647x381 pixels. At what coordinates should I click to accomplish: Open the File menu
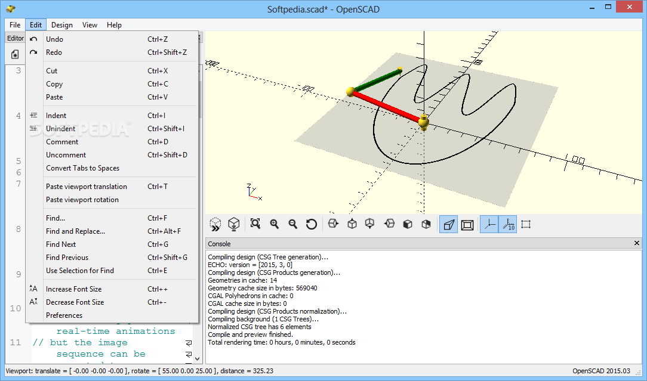[x=15, y=24]
